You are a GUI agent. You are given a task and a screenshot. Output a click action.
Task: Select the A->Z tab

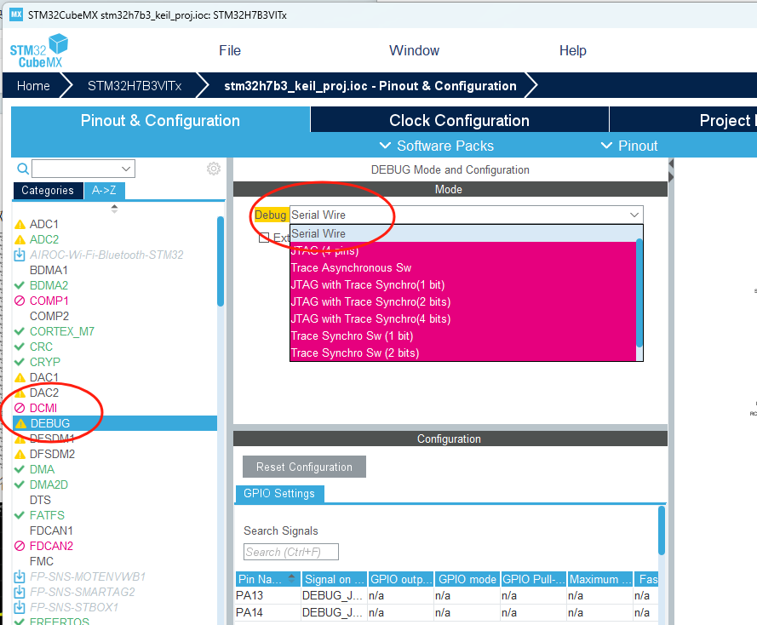(x=104, y=190)
